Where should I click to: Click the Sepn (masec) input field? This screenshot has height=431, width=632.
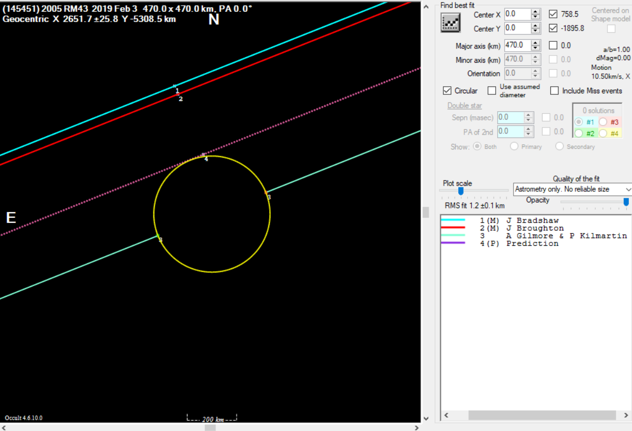[511, 117]
